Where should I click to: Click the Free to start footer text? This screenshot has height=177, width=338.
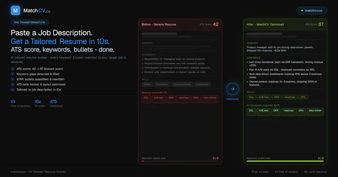pos(260,172)
